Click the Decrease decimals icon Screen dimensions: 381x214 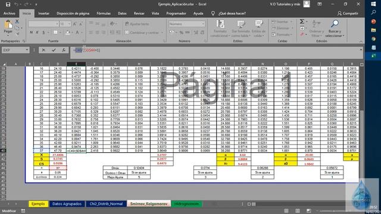click(x=202, y=32)
